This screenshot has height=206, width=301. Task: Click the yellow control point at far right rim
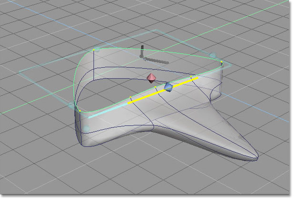(222, 62)
